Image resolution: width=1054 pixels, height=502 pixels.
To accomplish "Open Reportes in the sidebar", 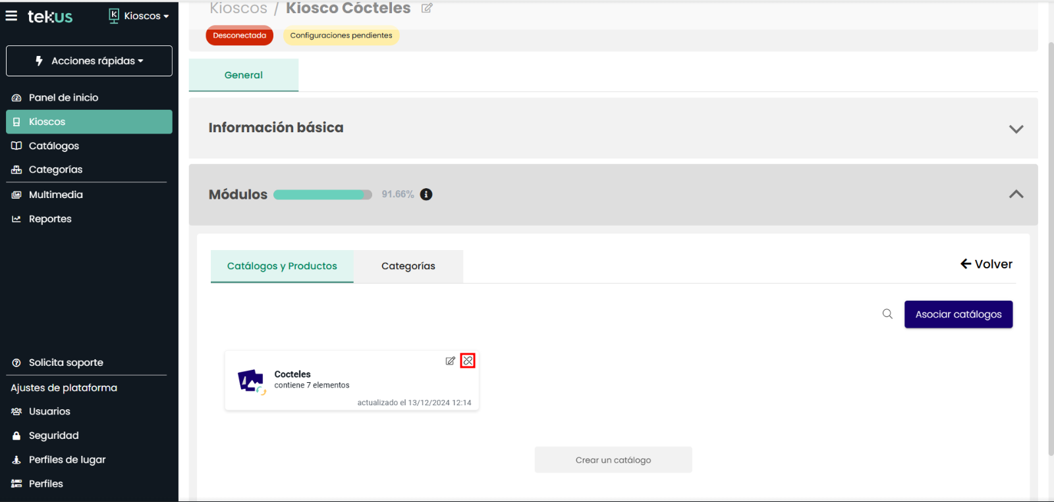I will pyautogui.click(x=50, y=219).
